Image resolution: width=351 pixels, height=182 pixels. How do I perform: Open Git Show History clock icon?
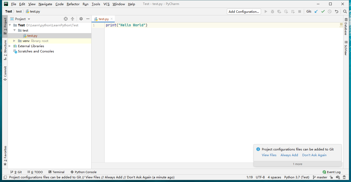point(330,11)
